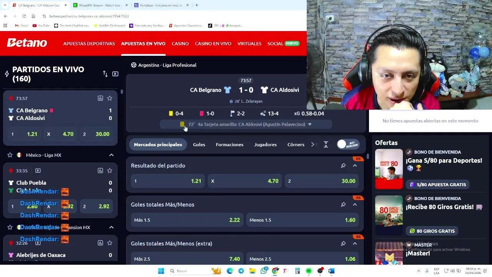Open APUESTAS DEPORTIVAS menu

89,43
